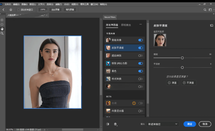Select the Hand tool in left toolbar
This screenshot has width=215, height=131.
(x=2, y=29)
